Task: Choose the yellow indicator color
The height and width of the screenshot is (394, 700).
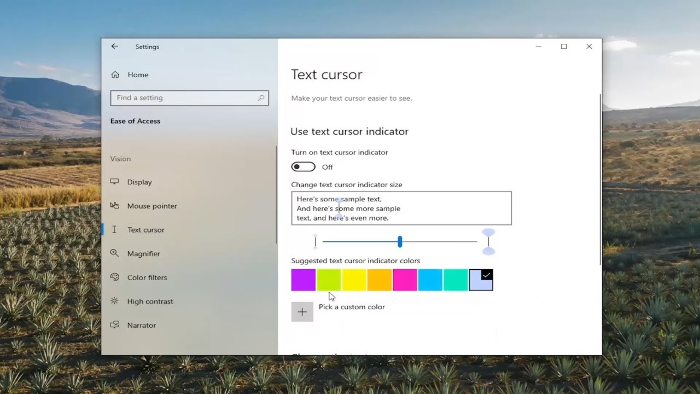Action: (x=354, y=280)
